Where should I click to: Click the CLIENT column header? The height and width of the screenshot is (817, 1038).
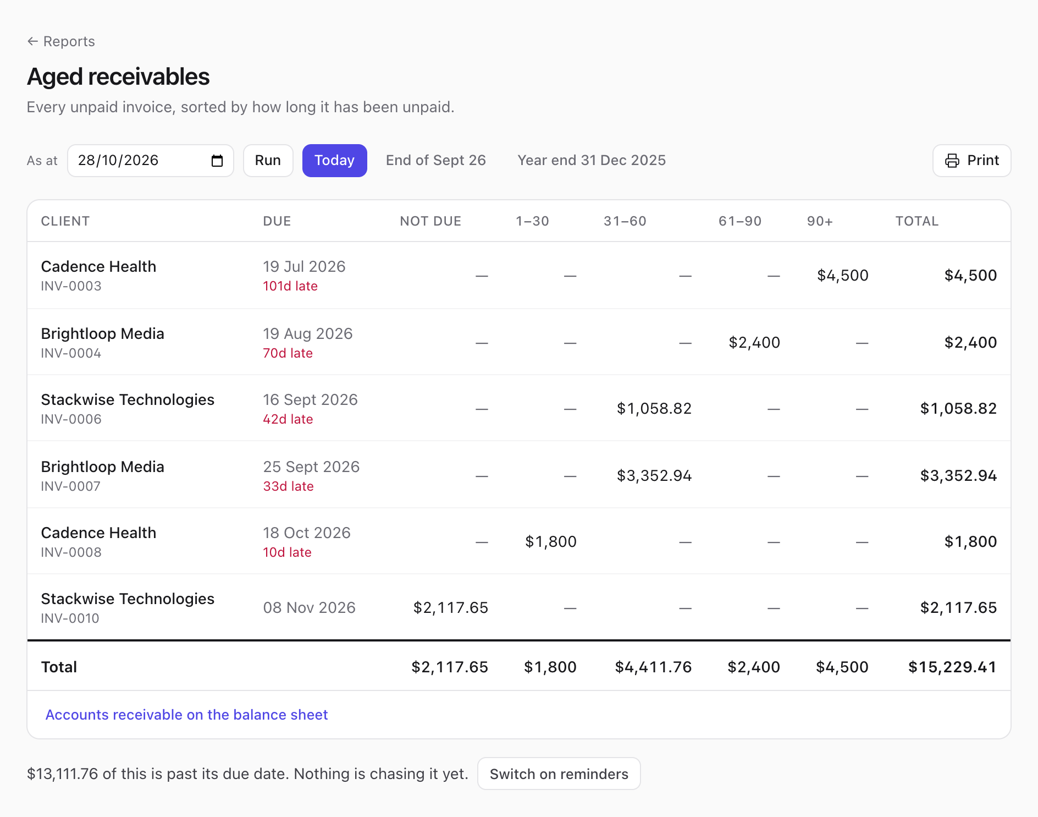tap(65, 221)
